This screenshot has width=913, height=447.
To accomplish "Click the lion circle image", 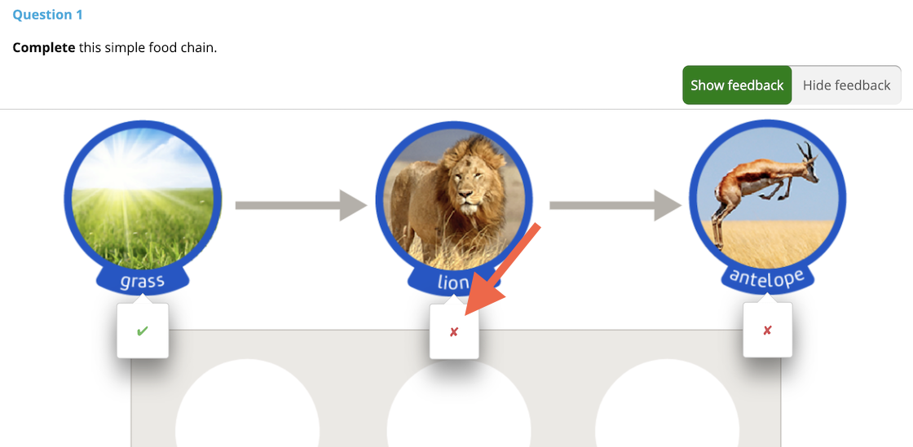I will [454, 199].
